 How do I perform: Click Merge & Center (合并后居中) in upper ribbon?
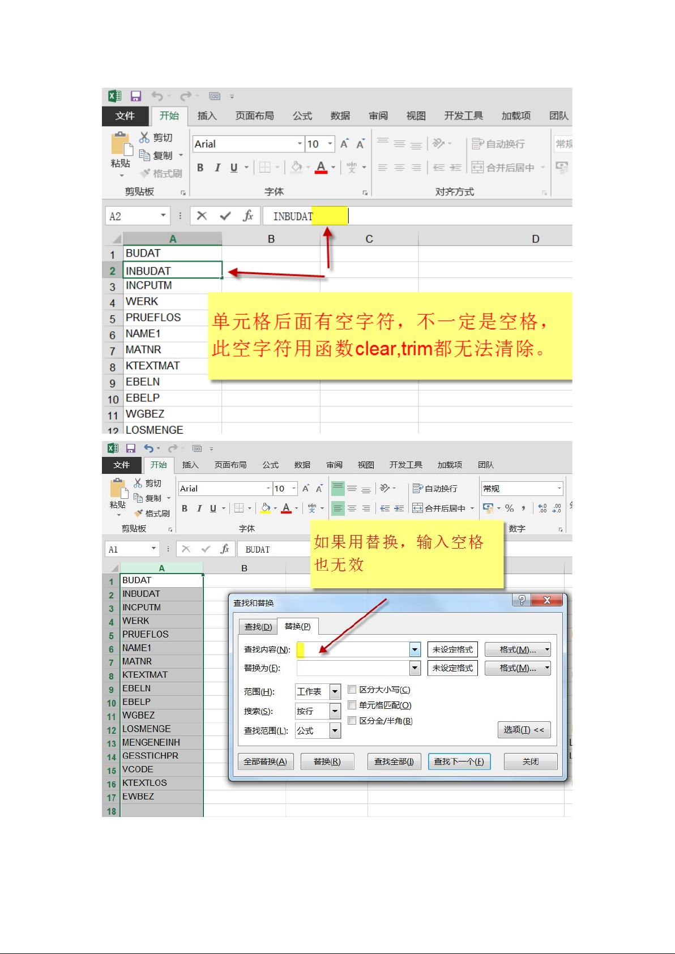[x=503, y=168]
